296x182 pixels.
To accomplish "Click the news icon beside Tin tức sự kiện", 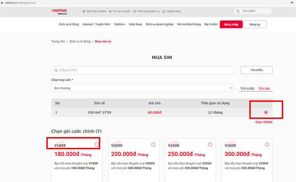I will point(110,12).
